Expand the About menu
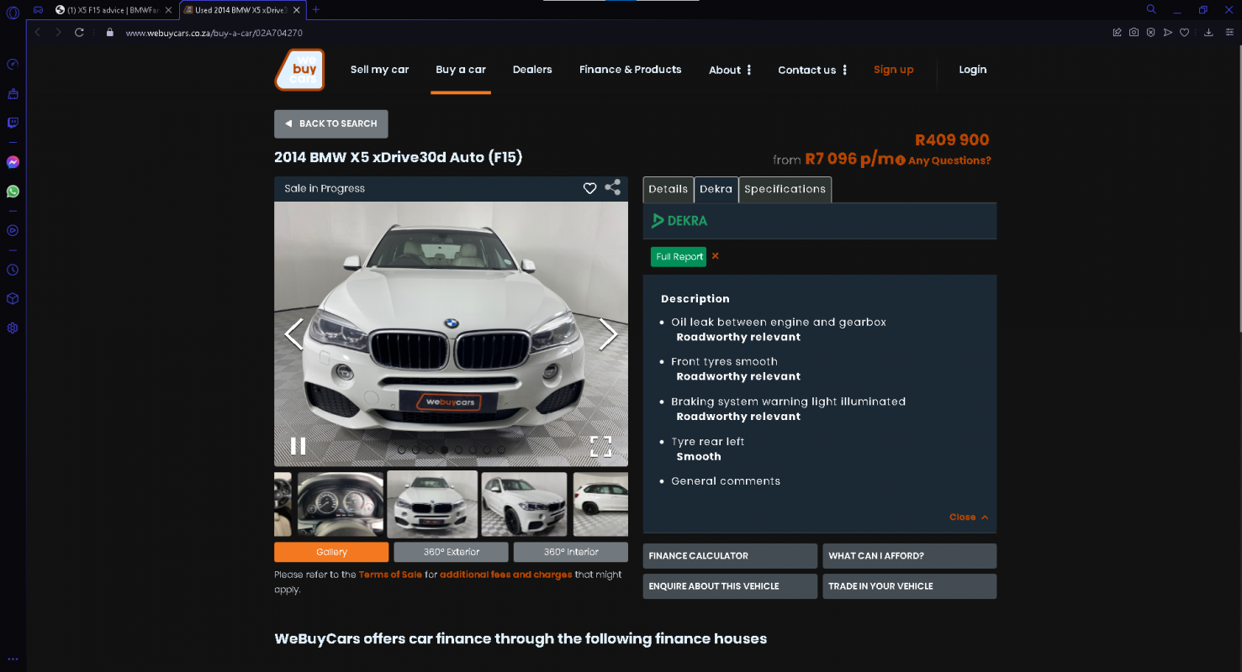 (730, 71)
